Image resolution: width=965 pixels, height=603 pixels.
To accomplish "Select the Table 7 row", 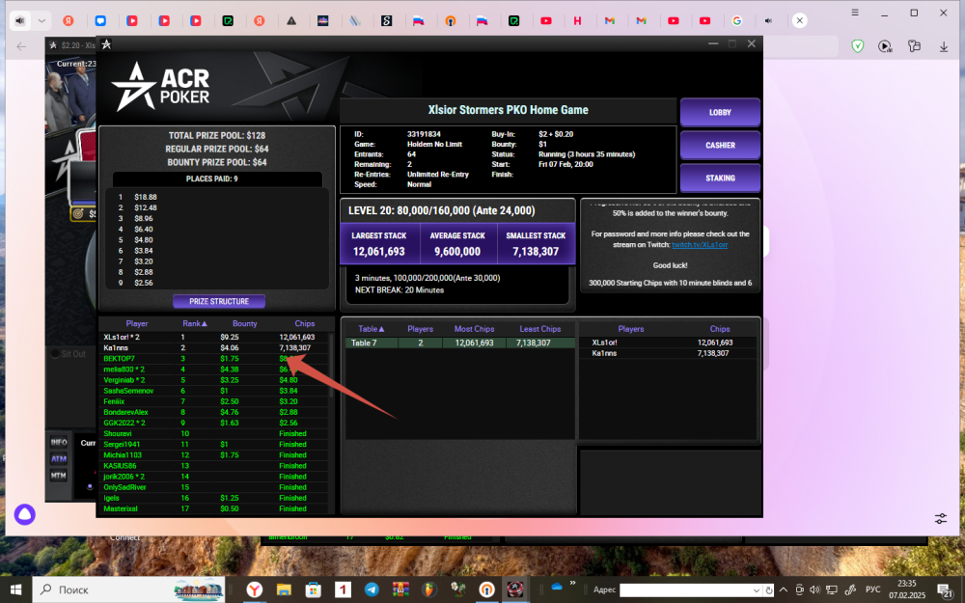I will coord(454,343).
